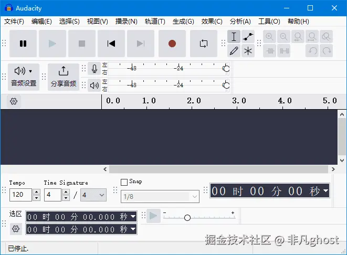This screenshot has height=255, width=347.
Task: Click the Audacity headphones title bar icon
Action: 8,8
